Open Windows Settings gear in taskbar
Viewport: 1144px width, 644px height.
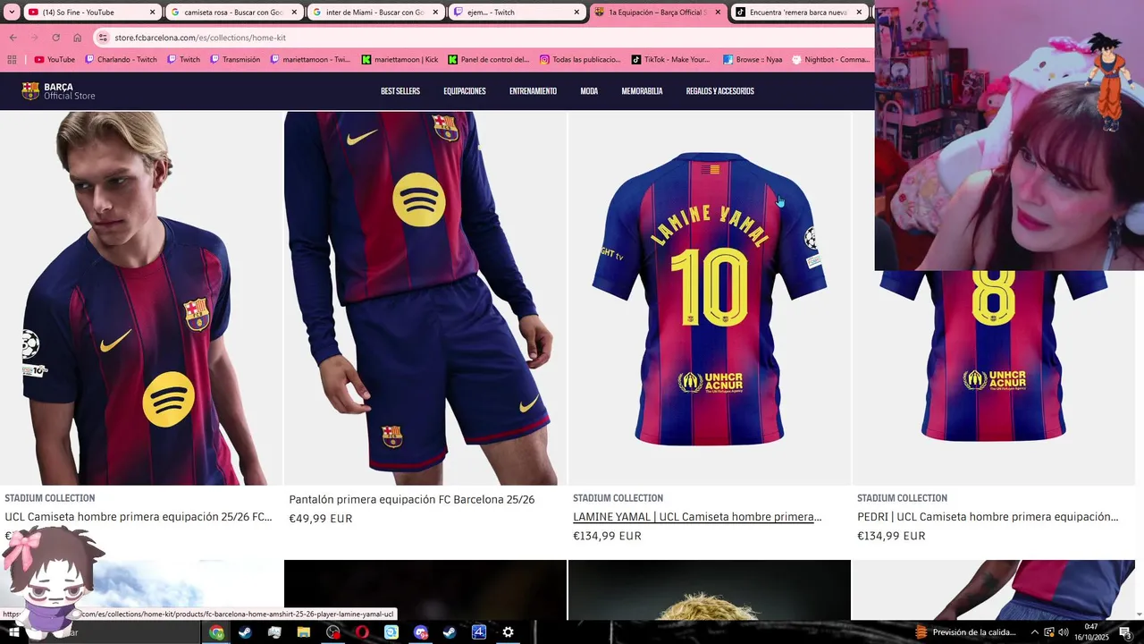click(508, 632)
